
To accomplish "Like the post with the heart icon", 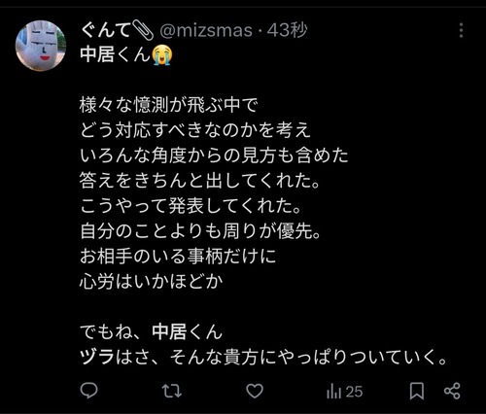I will point(255,391).
